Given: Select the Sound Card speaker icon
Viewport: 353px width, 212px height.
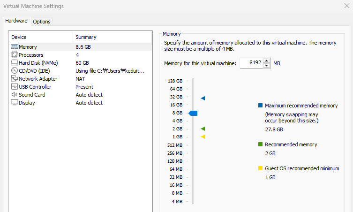Looking at the screenshot, I should [15, 95].
